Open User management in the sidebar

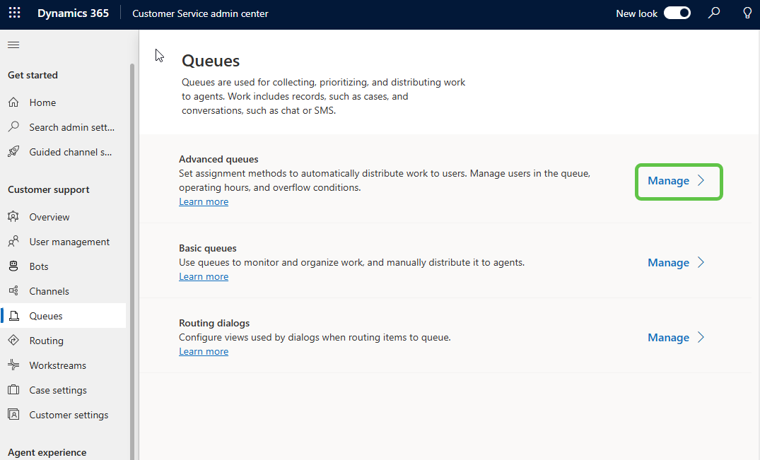69,242
